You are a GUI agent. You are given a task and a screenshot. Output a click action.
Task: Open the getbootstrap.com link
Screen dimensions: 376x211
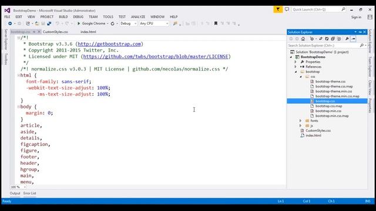pos(109,44)
